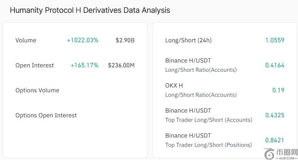Click the 0.4164 ratio value
Viewport: 298px width, 160px height.
275,65
